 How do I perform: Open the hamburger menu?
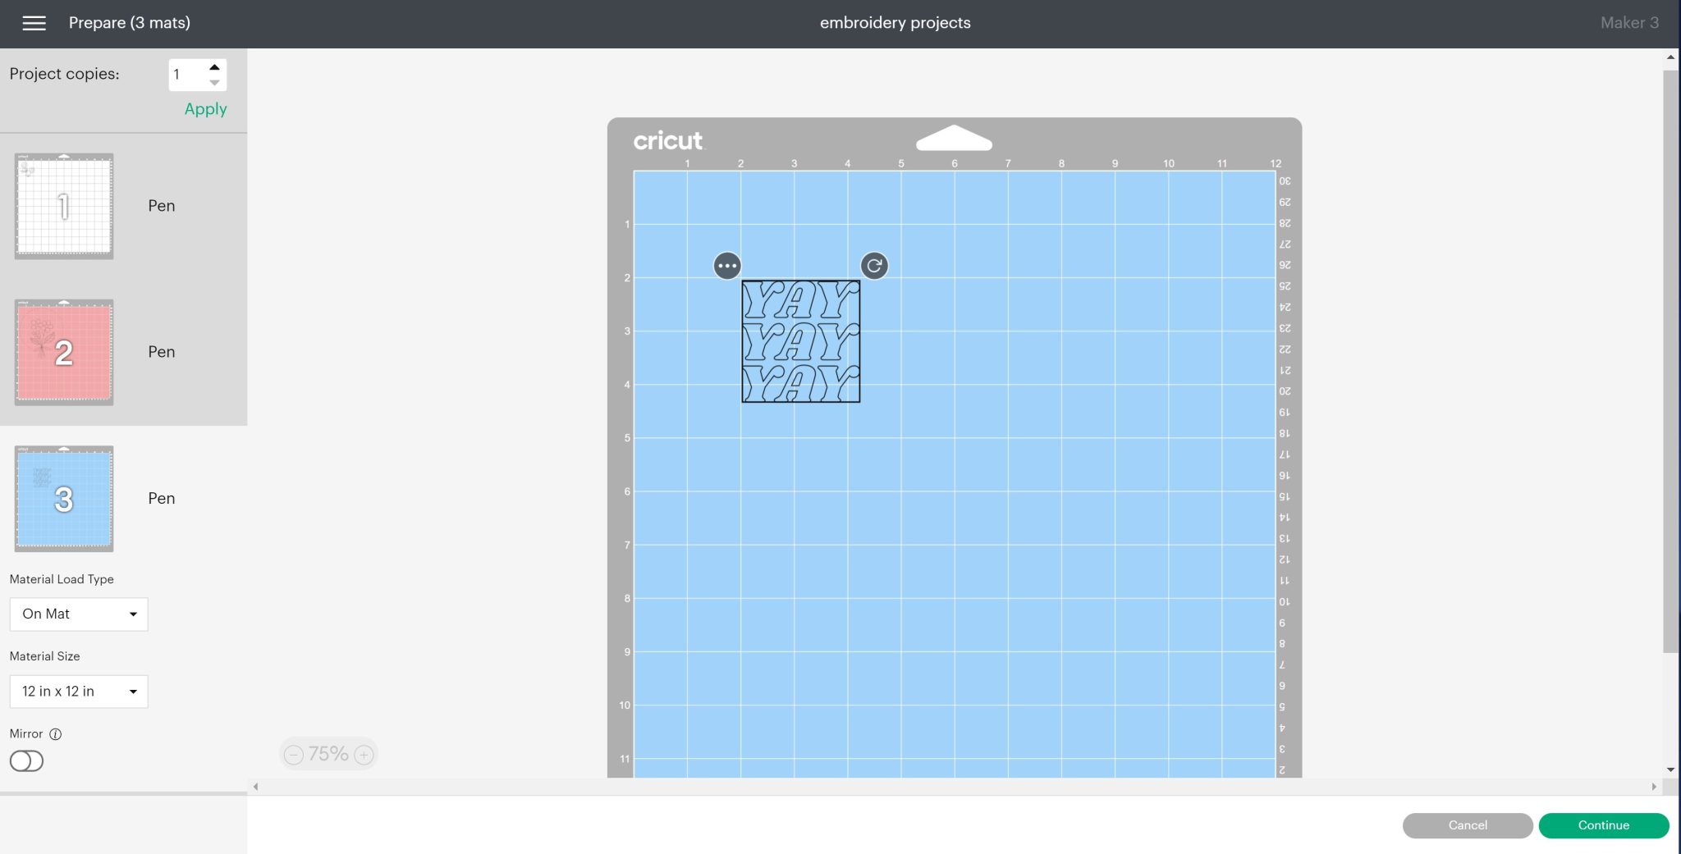[34, 23]
